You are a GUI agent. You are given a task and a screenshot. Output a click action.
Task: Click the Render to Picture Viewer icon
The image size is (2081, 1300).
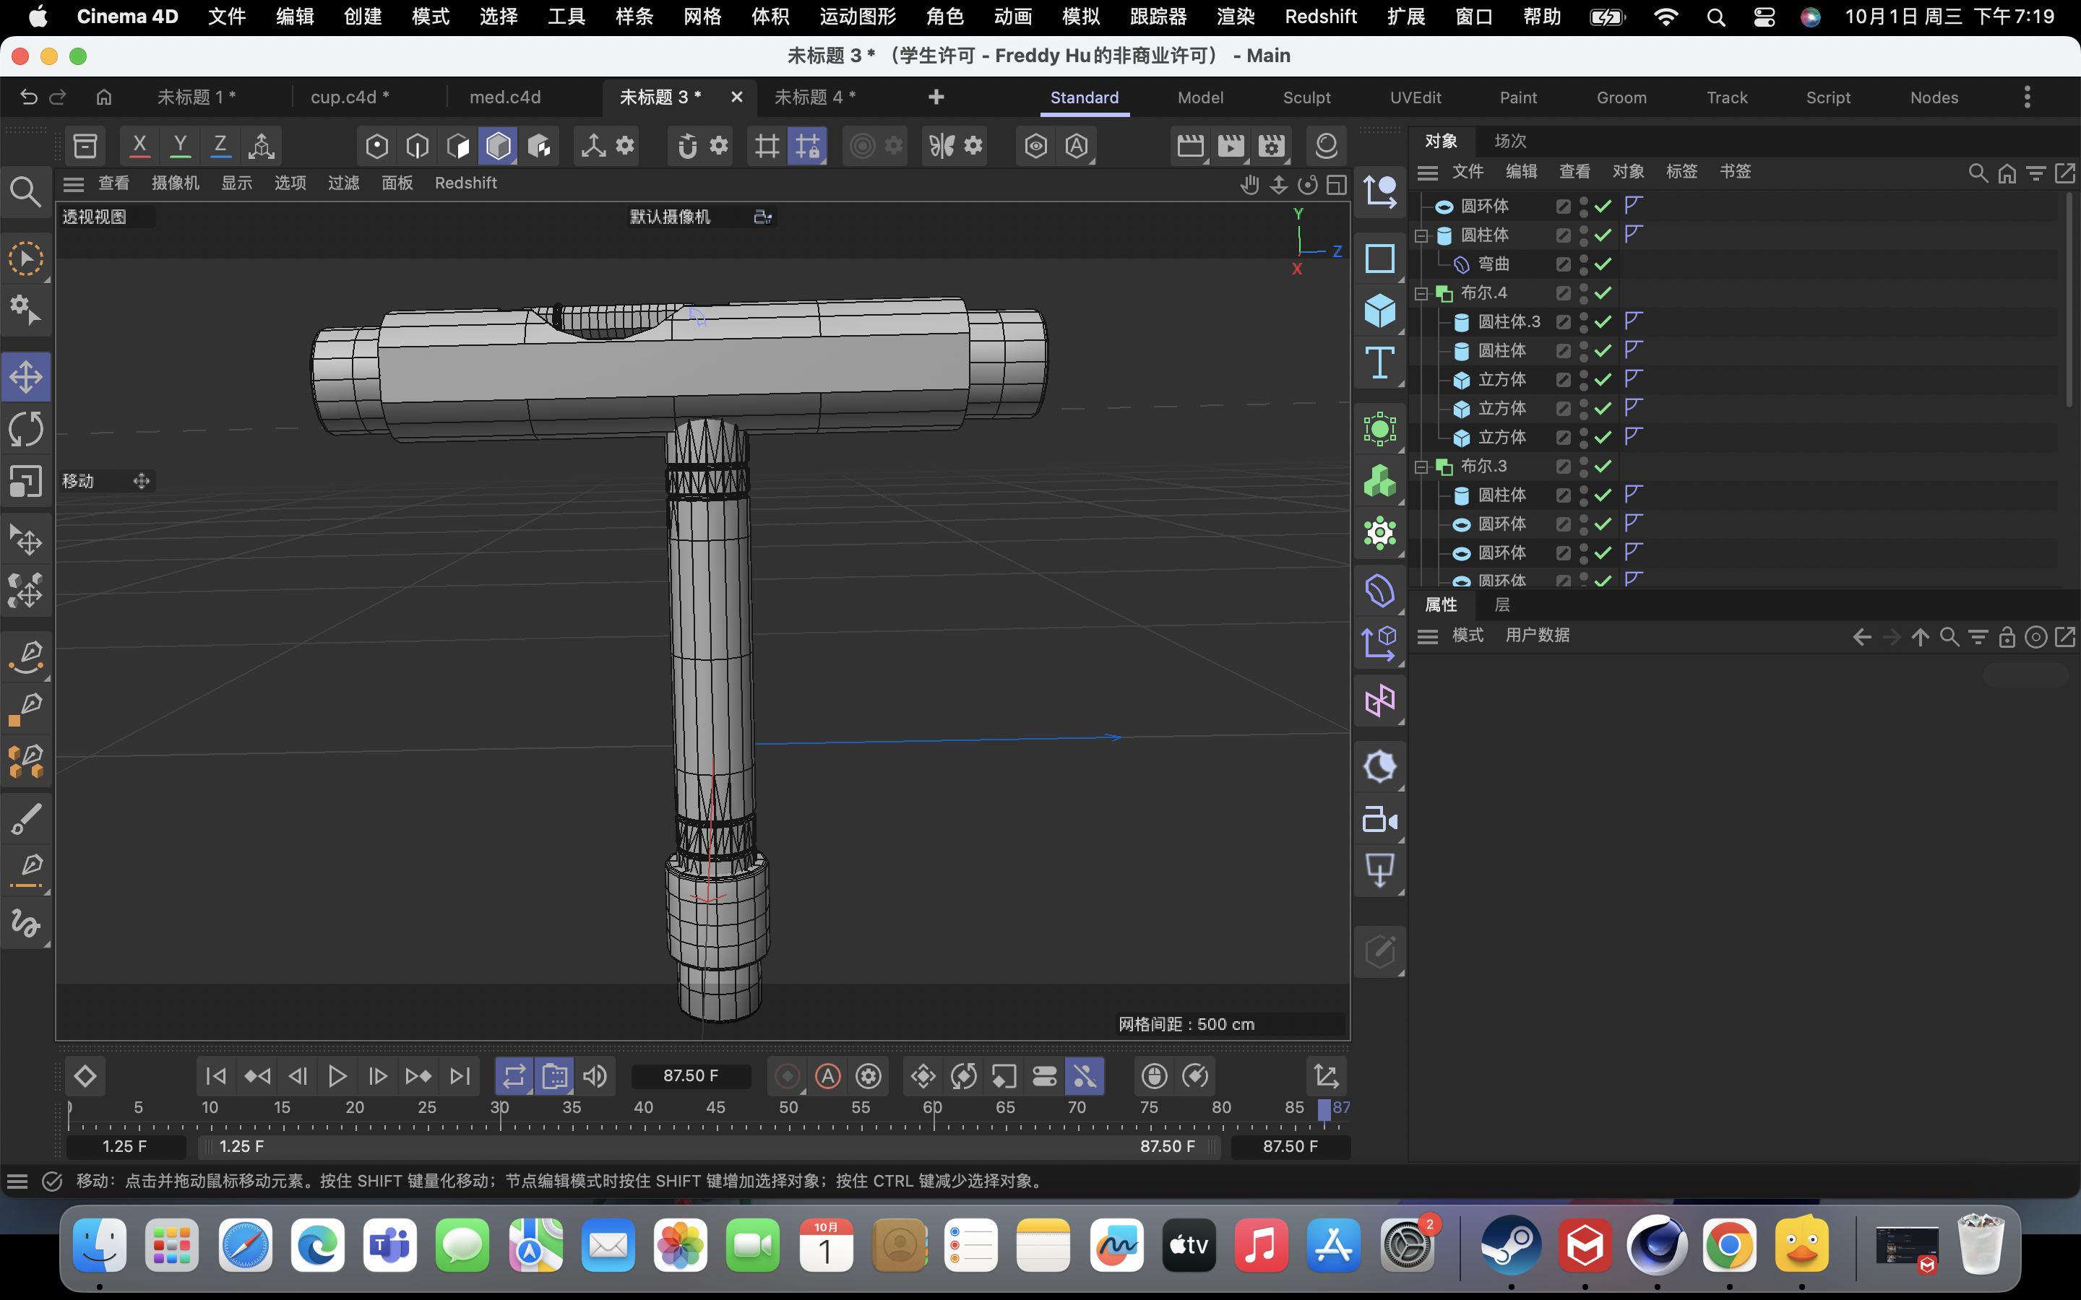pos(1230,145)
